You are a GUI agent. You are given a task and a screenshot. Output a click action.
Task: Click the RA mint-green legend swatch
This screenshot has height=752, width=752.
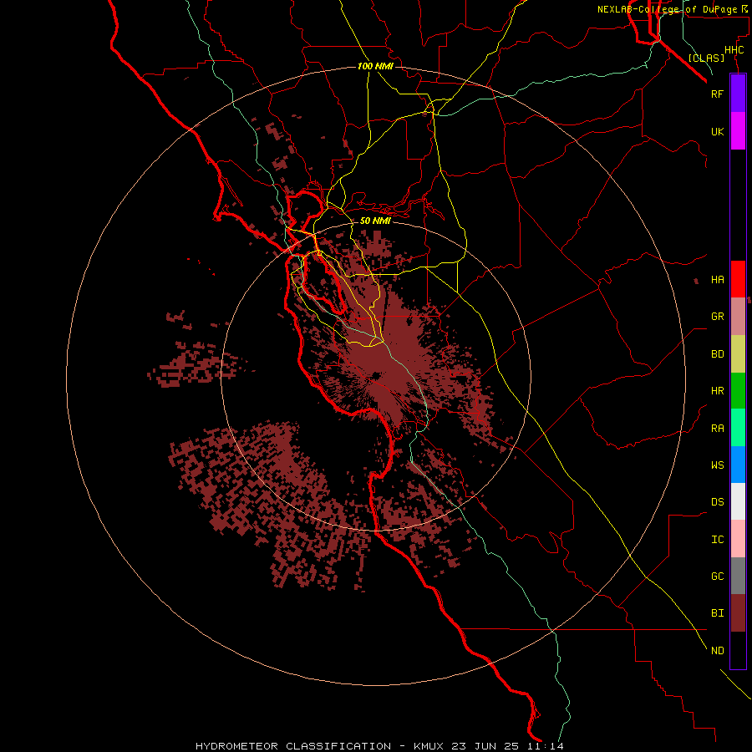pos(738,428)
